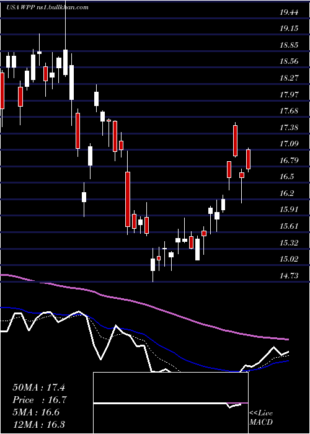The width and height of the screenshot is (310, 434).
Task: Click the last red candlestick on the right
Action: pos(248,159)
